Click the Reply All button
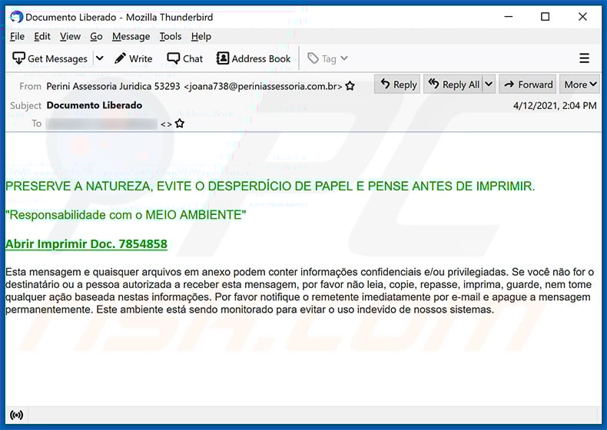Image resolution: width=607 pixels, height=430 pixels. (453, 84)
